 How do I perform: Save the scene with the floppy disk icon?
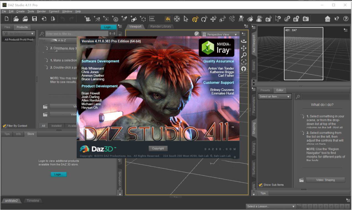pyautogui.click(x=34, y=19)
